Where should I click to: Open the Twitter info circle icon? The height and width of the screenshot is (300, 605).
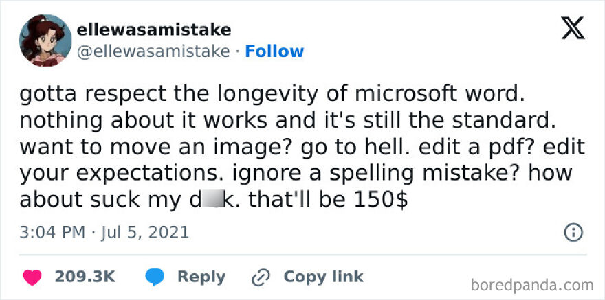[573, 233]
